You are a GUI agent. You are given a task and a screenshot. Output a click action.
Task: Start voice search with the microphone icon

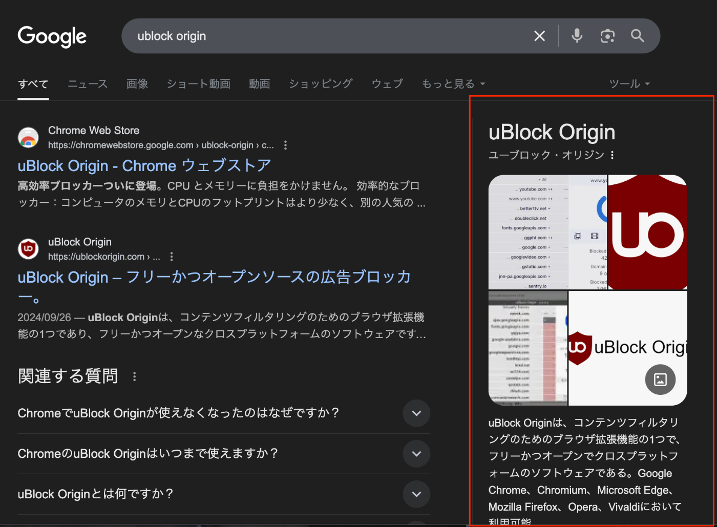[577, 36]
